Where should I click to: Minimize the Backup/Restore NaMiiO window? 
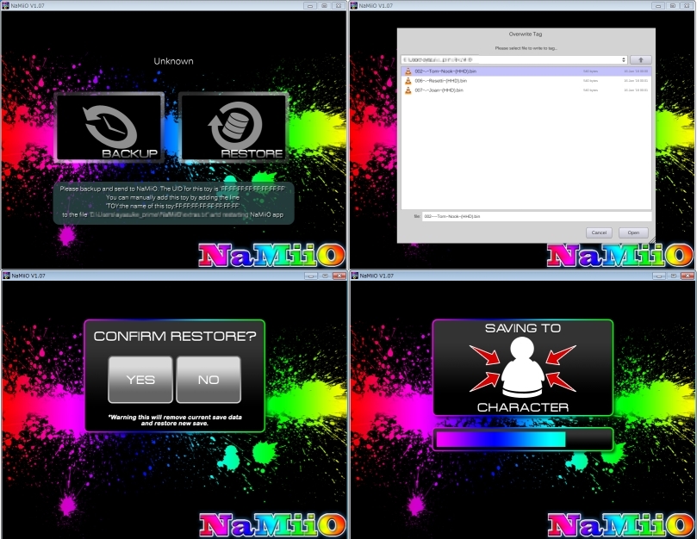point(310,6)
